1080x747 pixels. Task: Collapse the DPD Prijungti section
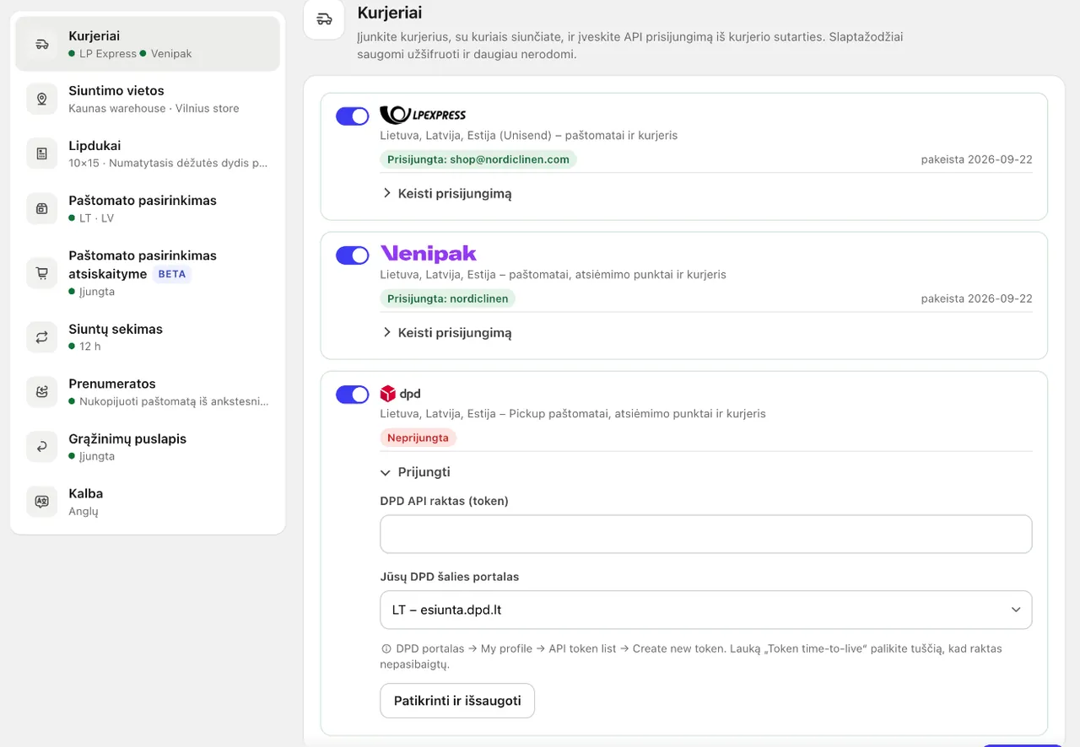click(416, 472)
